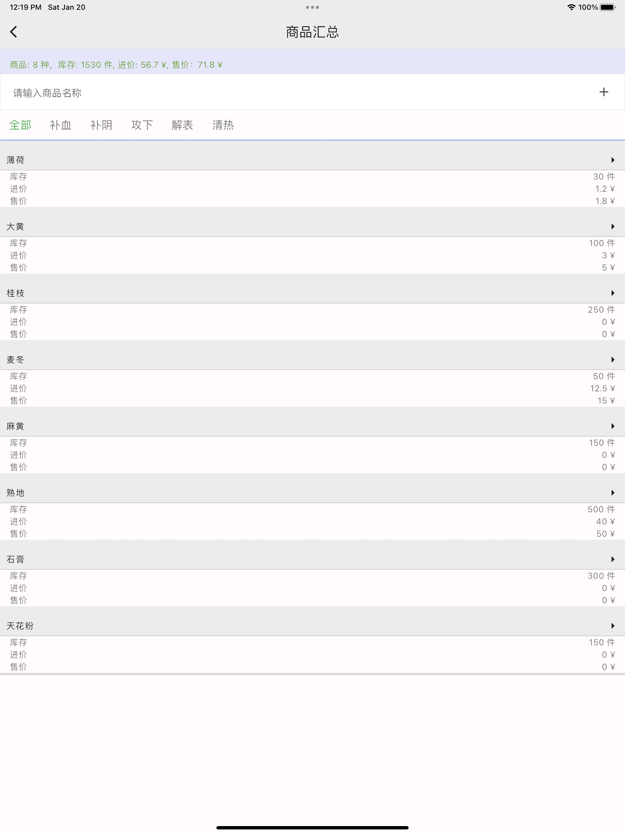Tap the 1.2 ¥ purchase price of 薄荷

coord(605,189)
